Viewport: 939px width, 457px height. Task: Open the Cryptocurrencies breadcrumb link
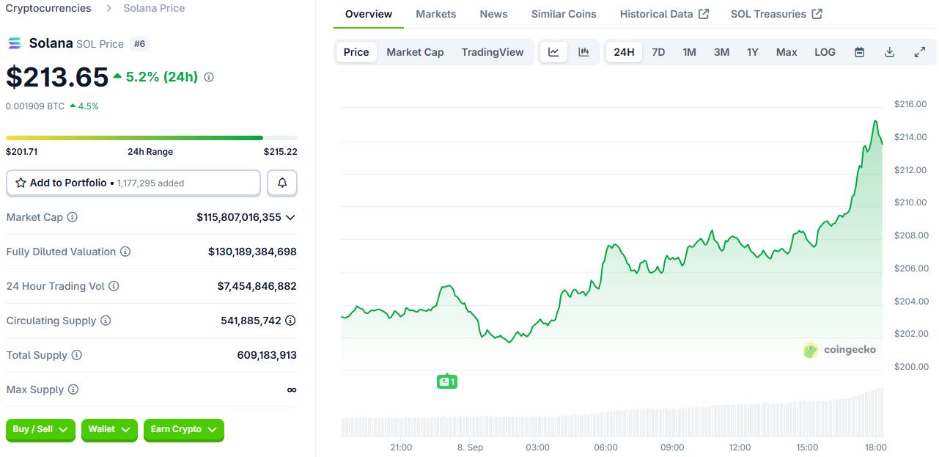[x=48, y=8]
